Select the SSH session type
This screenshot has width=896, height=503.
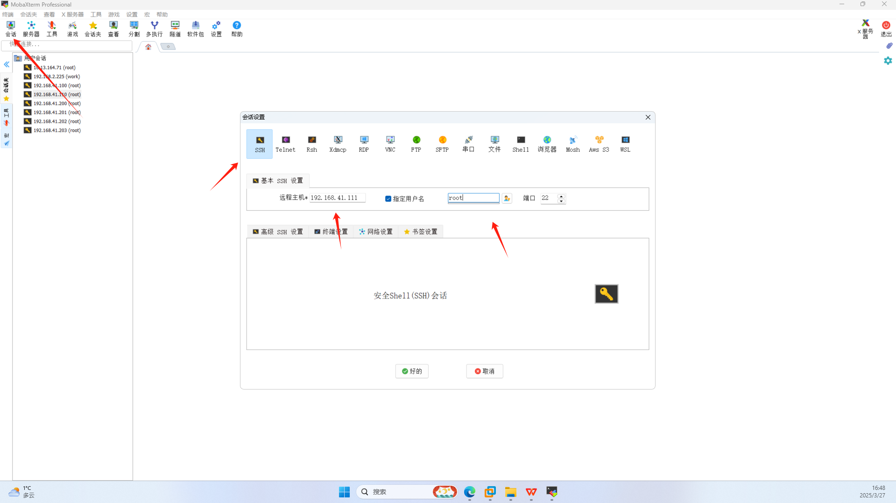pyautogui.click(x=260, y=144)
